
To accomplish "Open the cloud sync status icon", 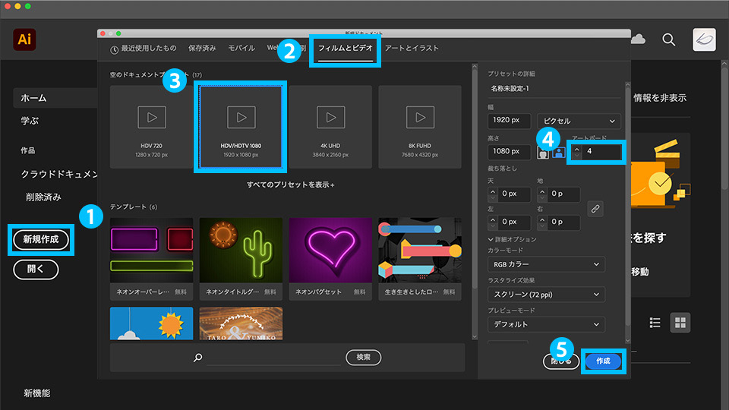I will [639, 39].
